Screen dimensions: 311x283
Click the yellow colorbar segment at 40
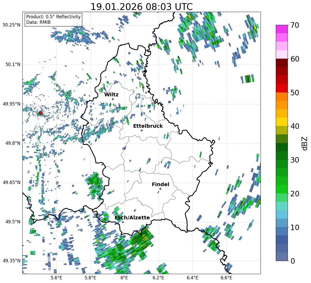pos(282,122)
